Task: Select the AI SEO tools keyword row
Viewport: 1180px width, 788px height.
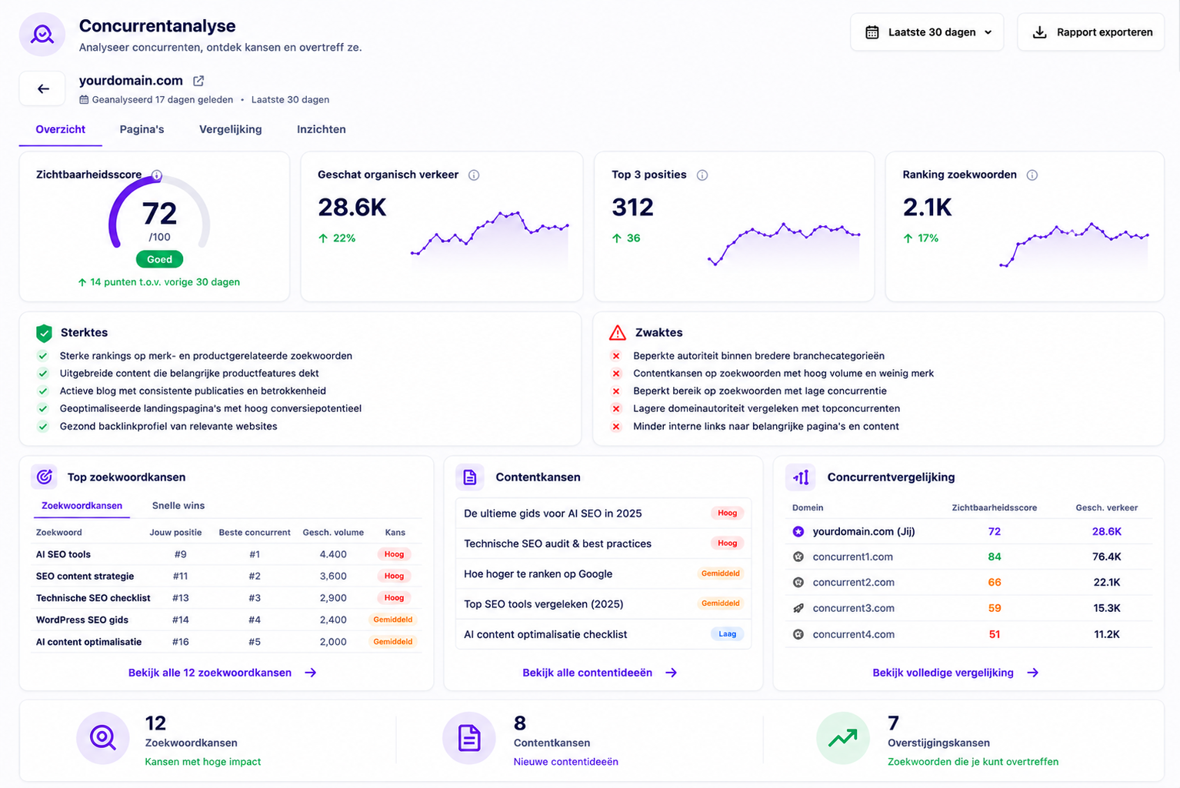Action: [227, 554]
